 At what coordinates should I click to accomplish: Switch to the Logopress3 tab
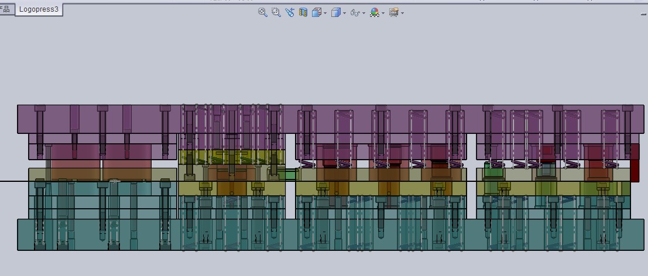click(39, 9)
